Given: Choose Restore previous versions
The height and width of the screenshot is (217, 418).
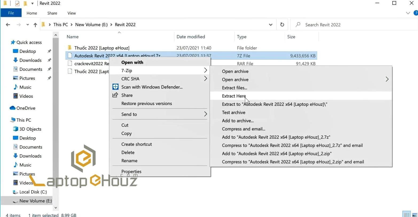Looking at the screenshot, I should [x=160, y=103].
